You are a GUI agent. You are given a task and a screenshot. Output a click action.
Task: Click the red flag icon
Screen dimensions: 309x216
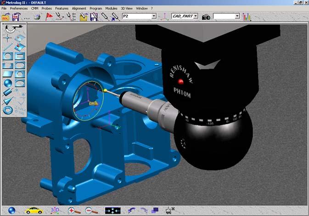click(49, 17)
